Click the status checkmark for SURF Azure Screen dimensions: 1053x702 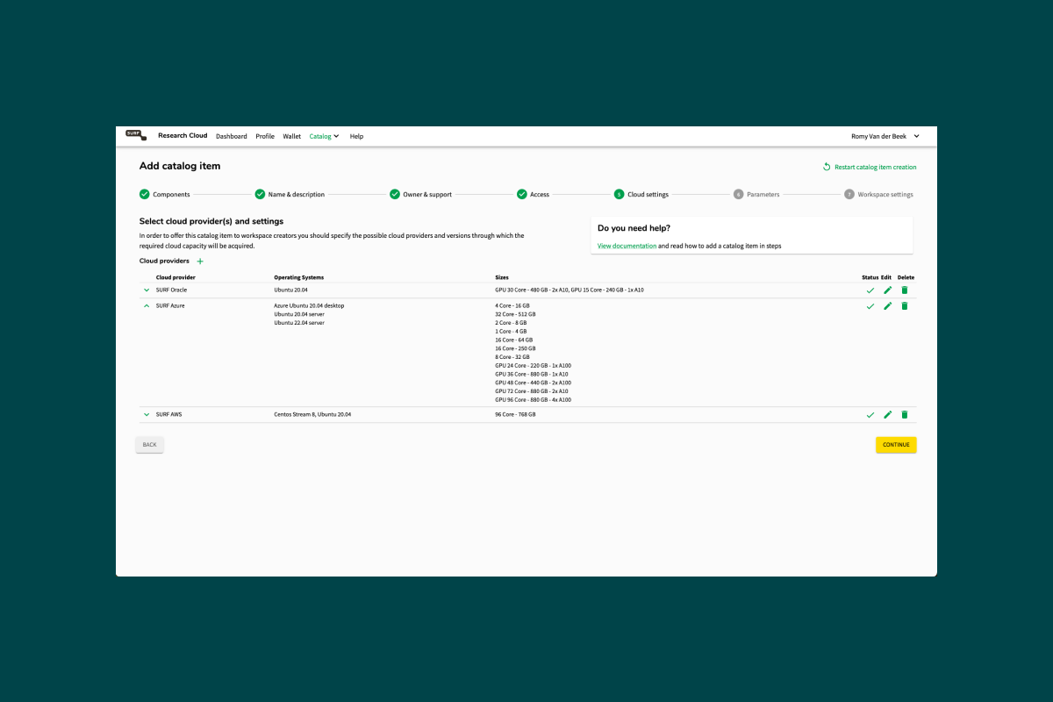870,306
